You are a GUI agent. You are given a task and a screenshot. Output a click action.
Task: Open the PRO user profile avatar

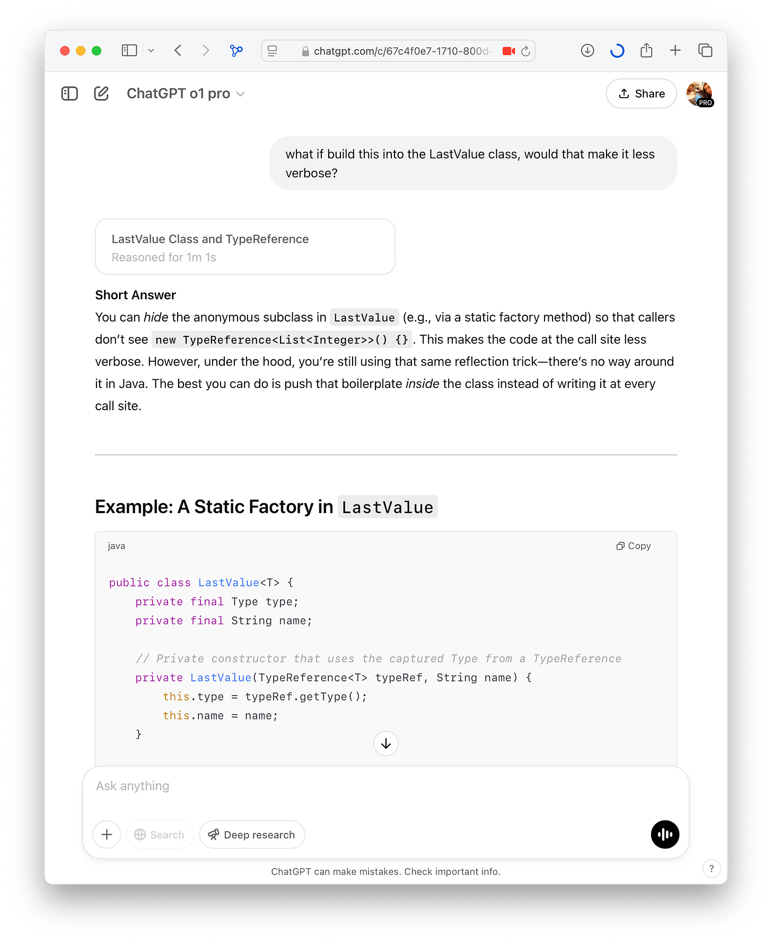[700, 94]
